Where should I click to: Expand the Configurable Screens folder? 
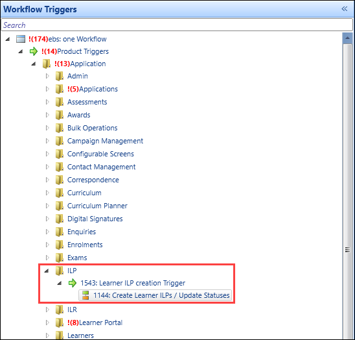pyautogui.click(x=47, y=154)
